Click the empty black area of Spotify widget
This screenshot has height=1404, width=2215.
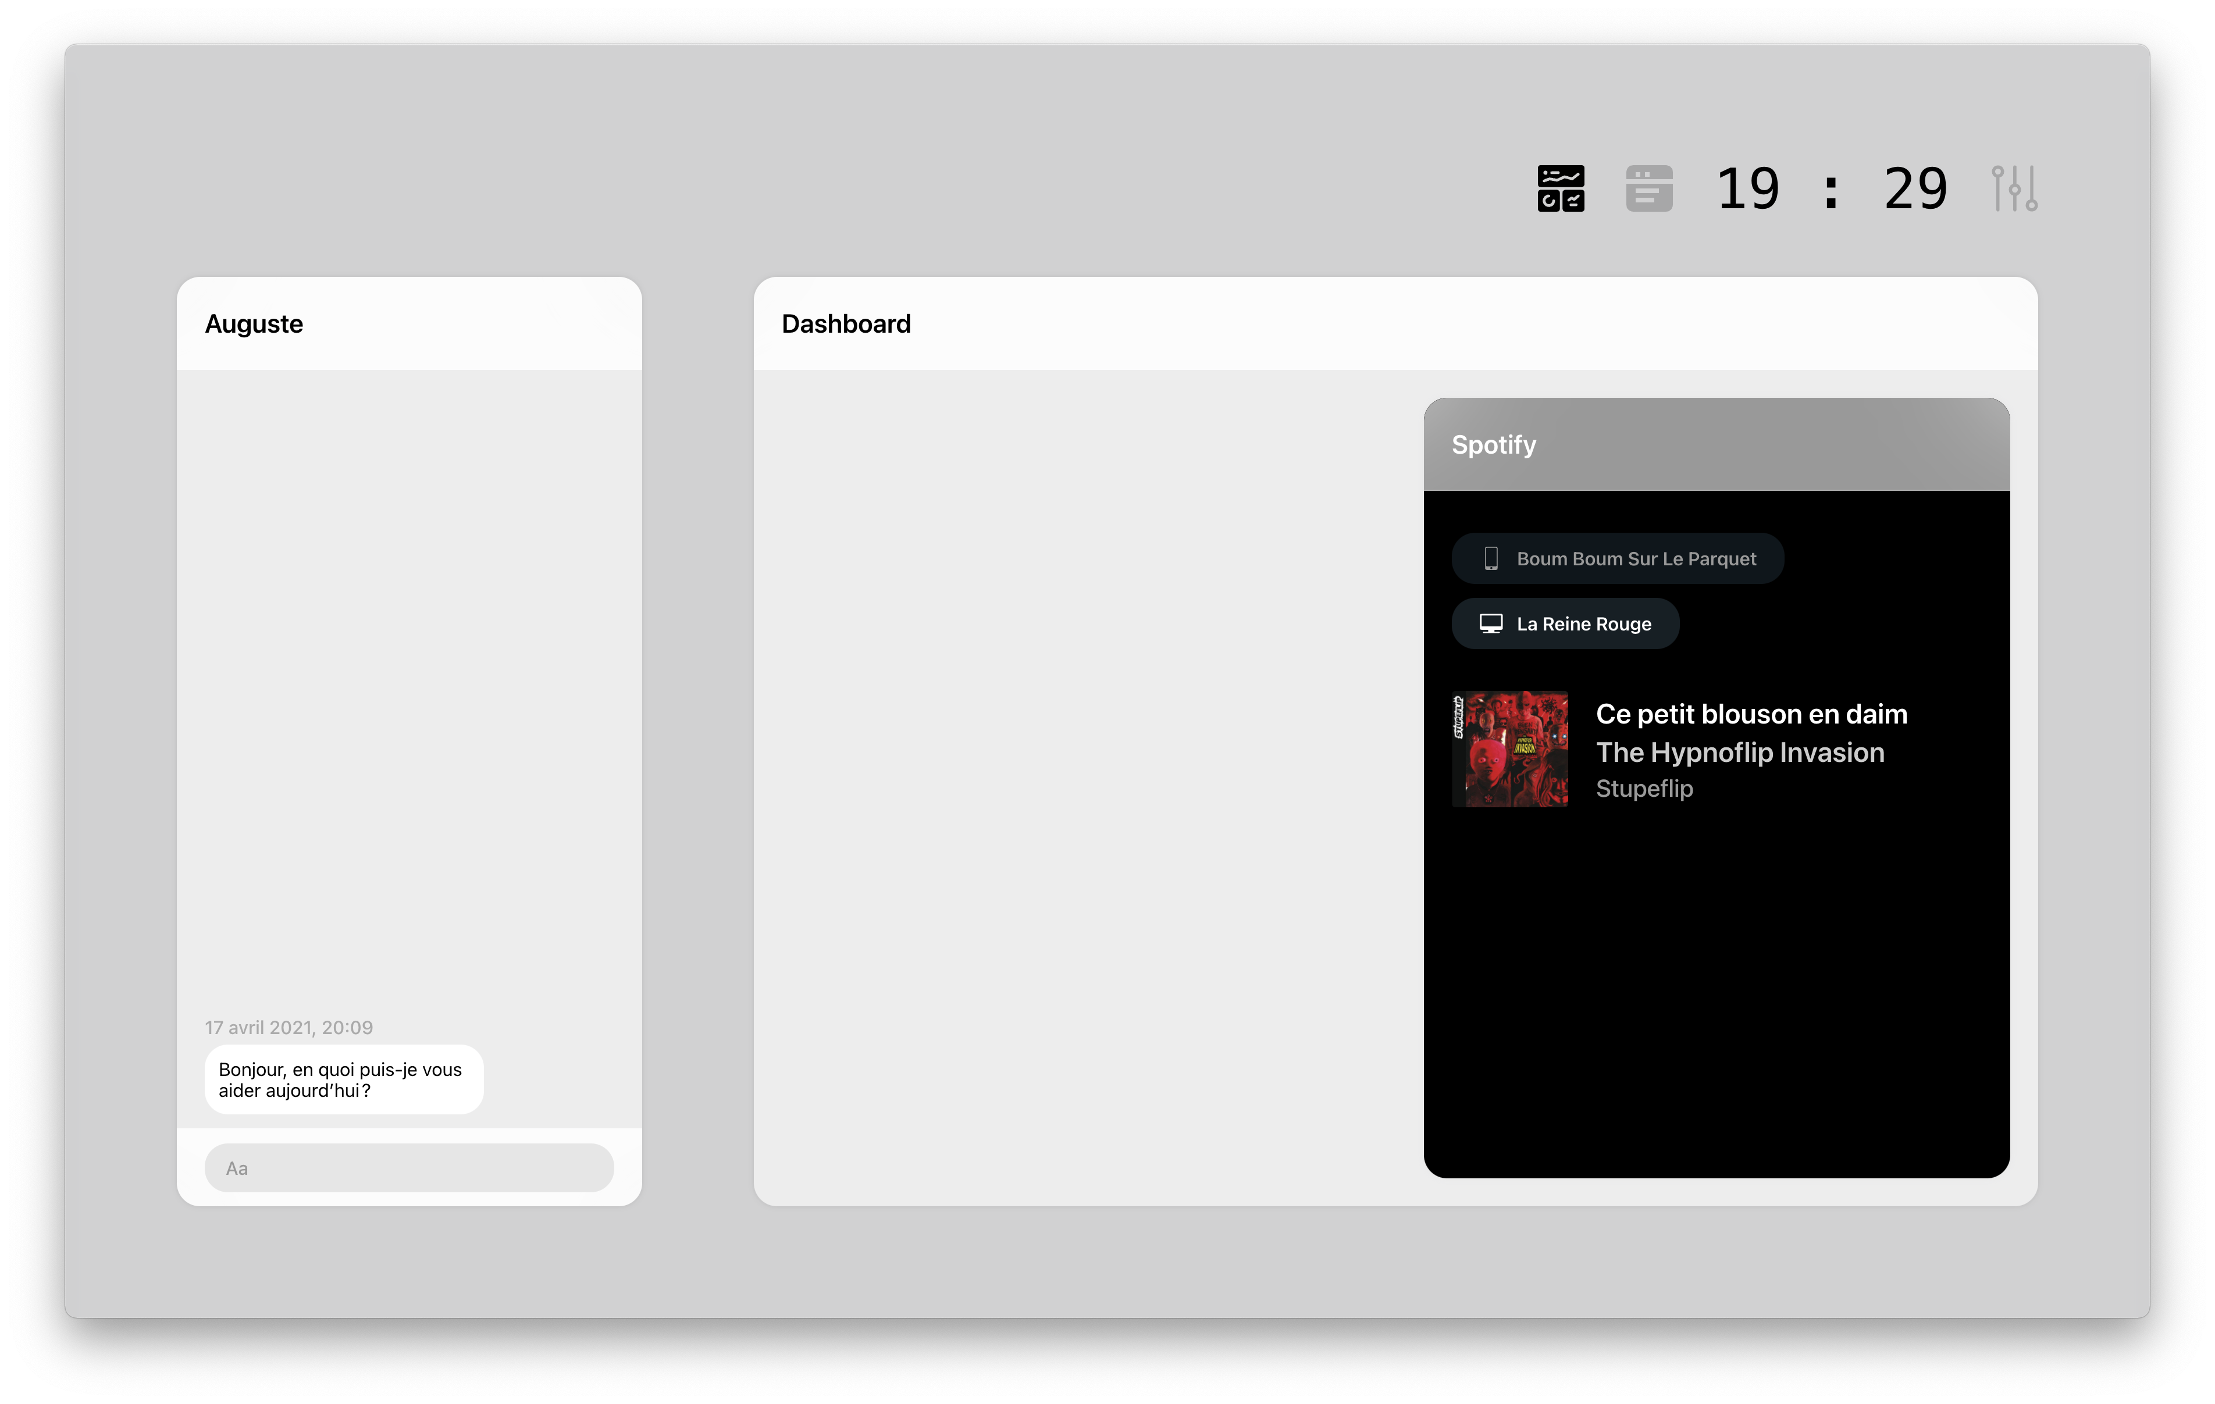click(1715, 993)
